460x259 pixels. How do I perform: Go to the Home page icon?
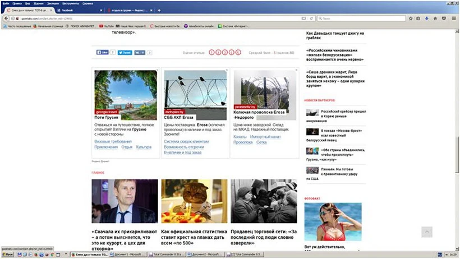(x=435, y=18)
